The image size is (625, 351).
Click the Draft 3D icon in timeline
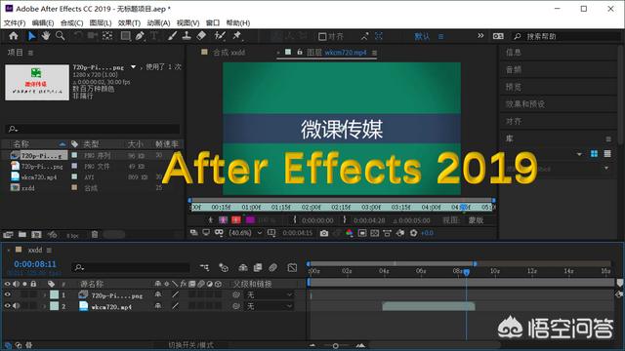(224, 268)
